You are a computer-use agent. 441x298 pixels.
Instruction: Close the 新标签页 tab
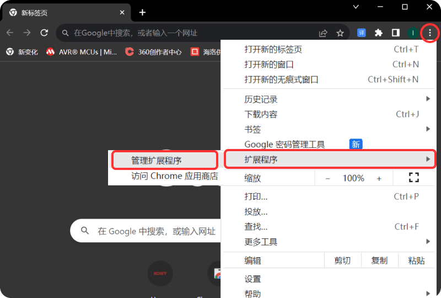point(122,12)
